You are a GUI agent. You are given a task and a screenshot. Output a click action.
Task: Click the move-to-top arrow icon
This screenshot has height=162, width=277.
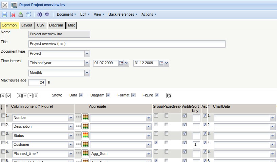[x=19, y=96]
